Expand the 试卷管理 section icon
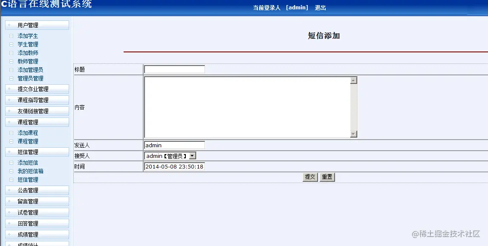This screenshot has width=488, height=246. point(9,212)
